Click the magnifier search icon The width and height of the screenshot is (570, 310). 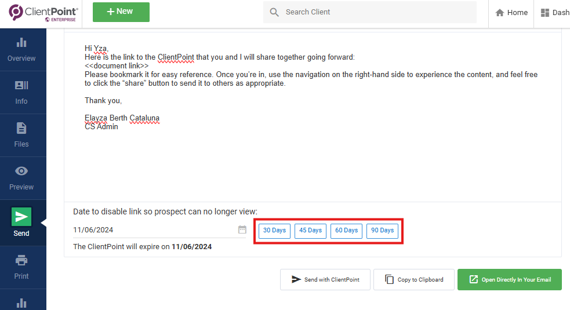pyautogui.click(x=274, y=12)
